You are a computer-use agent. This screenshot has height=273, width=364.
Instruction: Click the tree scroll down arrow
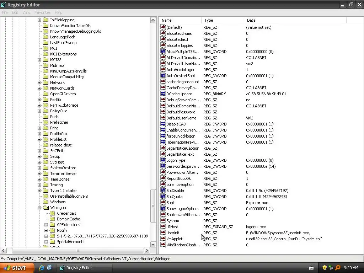tap(153, 245)
